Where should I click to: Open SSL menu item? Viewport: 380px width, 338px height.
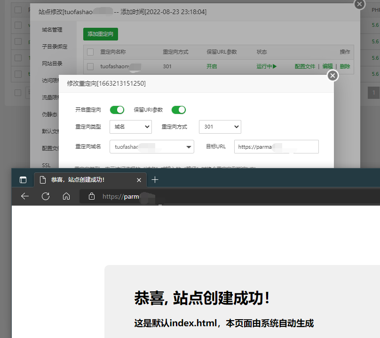pos(46,165)
